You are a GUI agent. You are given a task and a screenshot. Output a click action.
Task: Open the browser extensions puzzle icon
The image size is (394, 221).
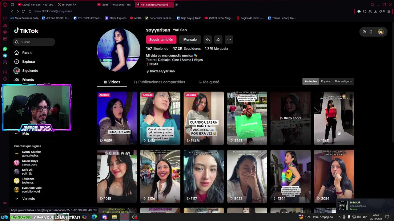click(364, 11)
